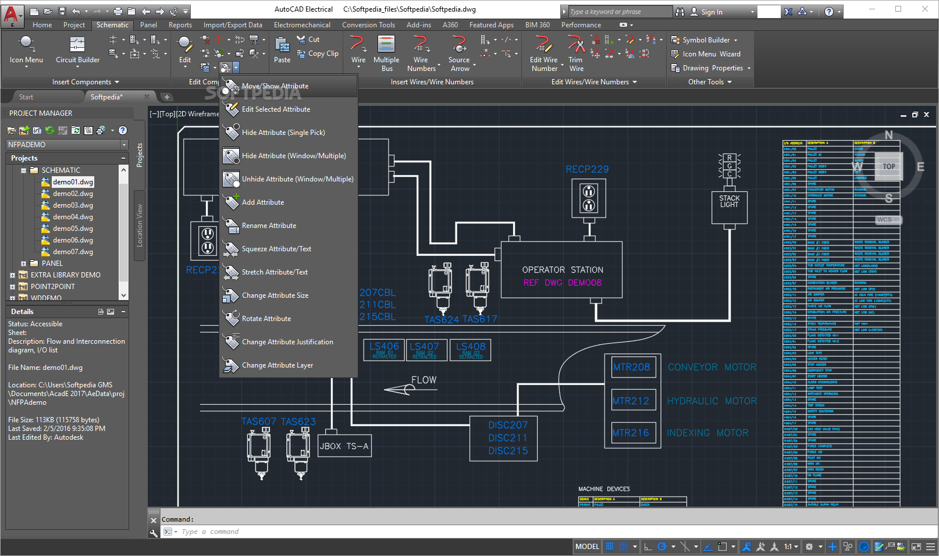This screenshot has height=556, width=939.
Task: Click the Open Project folder icon
Action: pyautogui.click(x=12, y=130)
